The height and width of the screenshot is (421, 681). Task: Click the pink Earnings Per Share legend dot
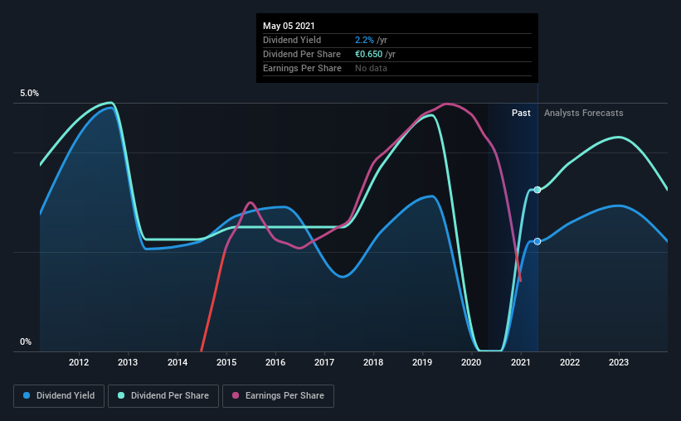(236, 395)
